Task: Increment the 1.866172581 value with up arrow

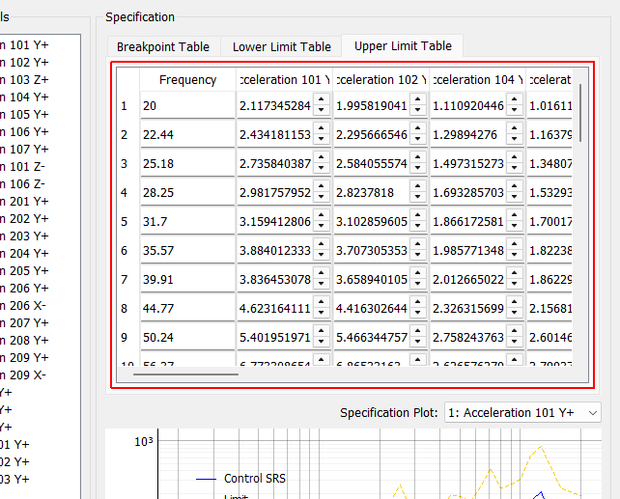Action: click(x=515, y=215)
